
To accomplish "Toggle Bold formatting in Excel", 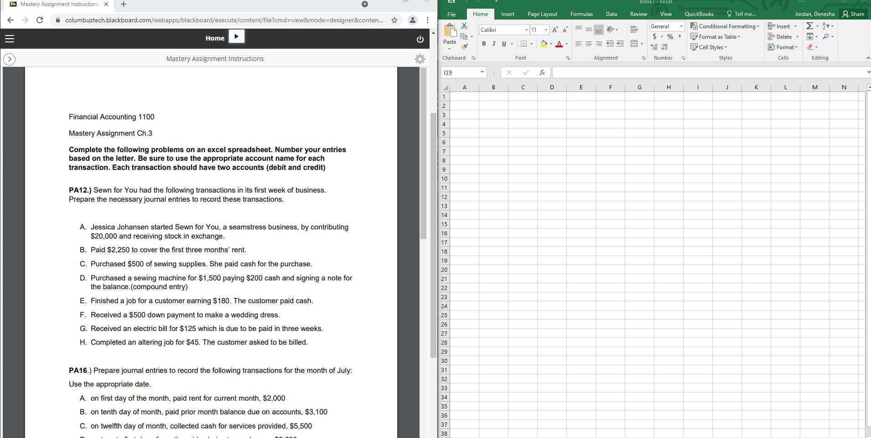I will click(484, 44).
